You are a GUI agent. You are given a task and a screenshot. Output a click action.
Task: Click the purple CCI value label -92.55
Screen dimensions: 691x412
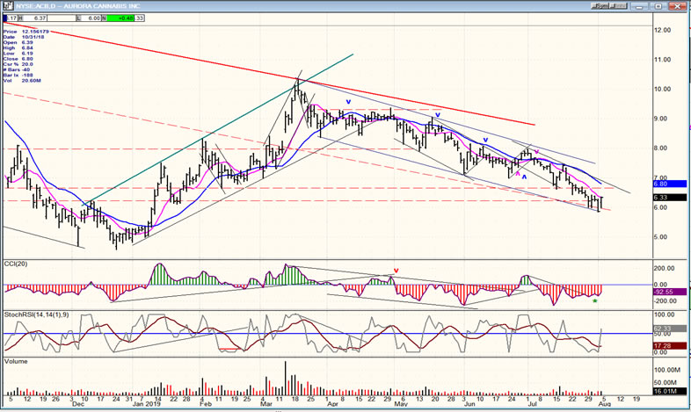(664, 292)
